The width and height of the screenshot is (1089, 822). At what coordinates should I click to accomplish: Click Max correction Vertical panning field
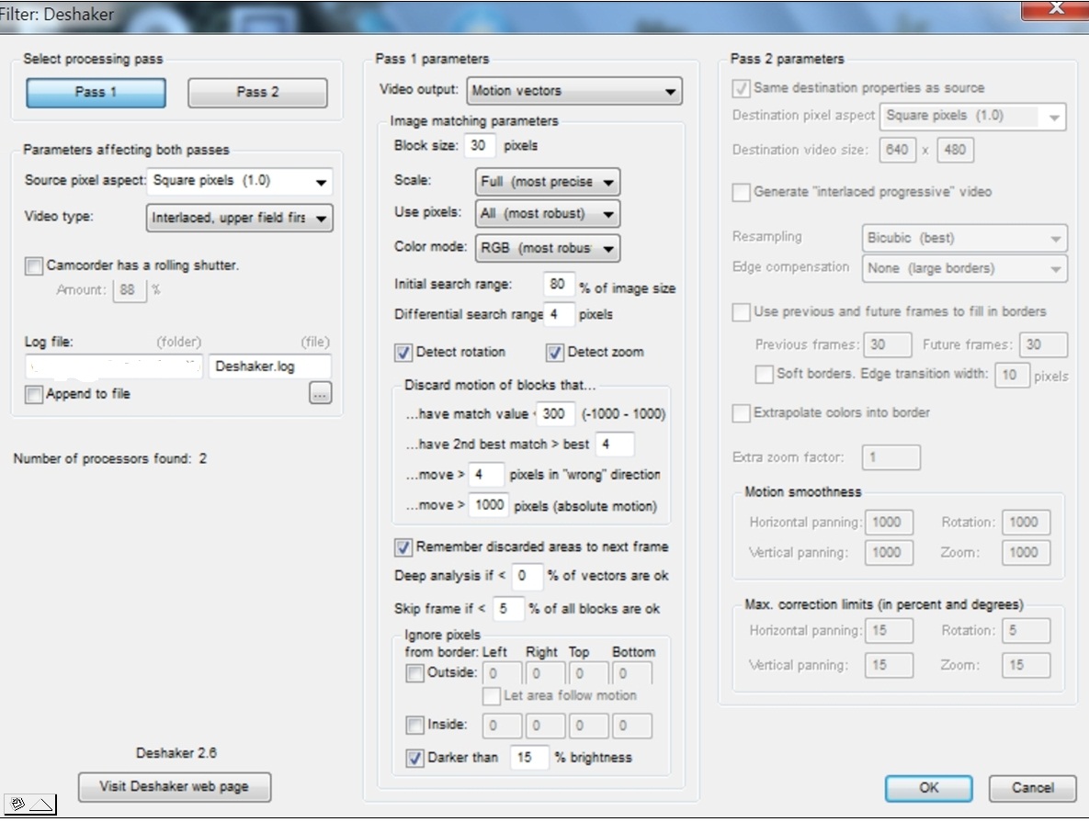[x=889, y=666]
